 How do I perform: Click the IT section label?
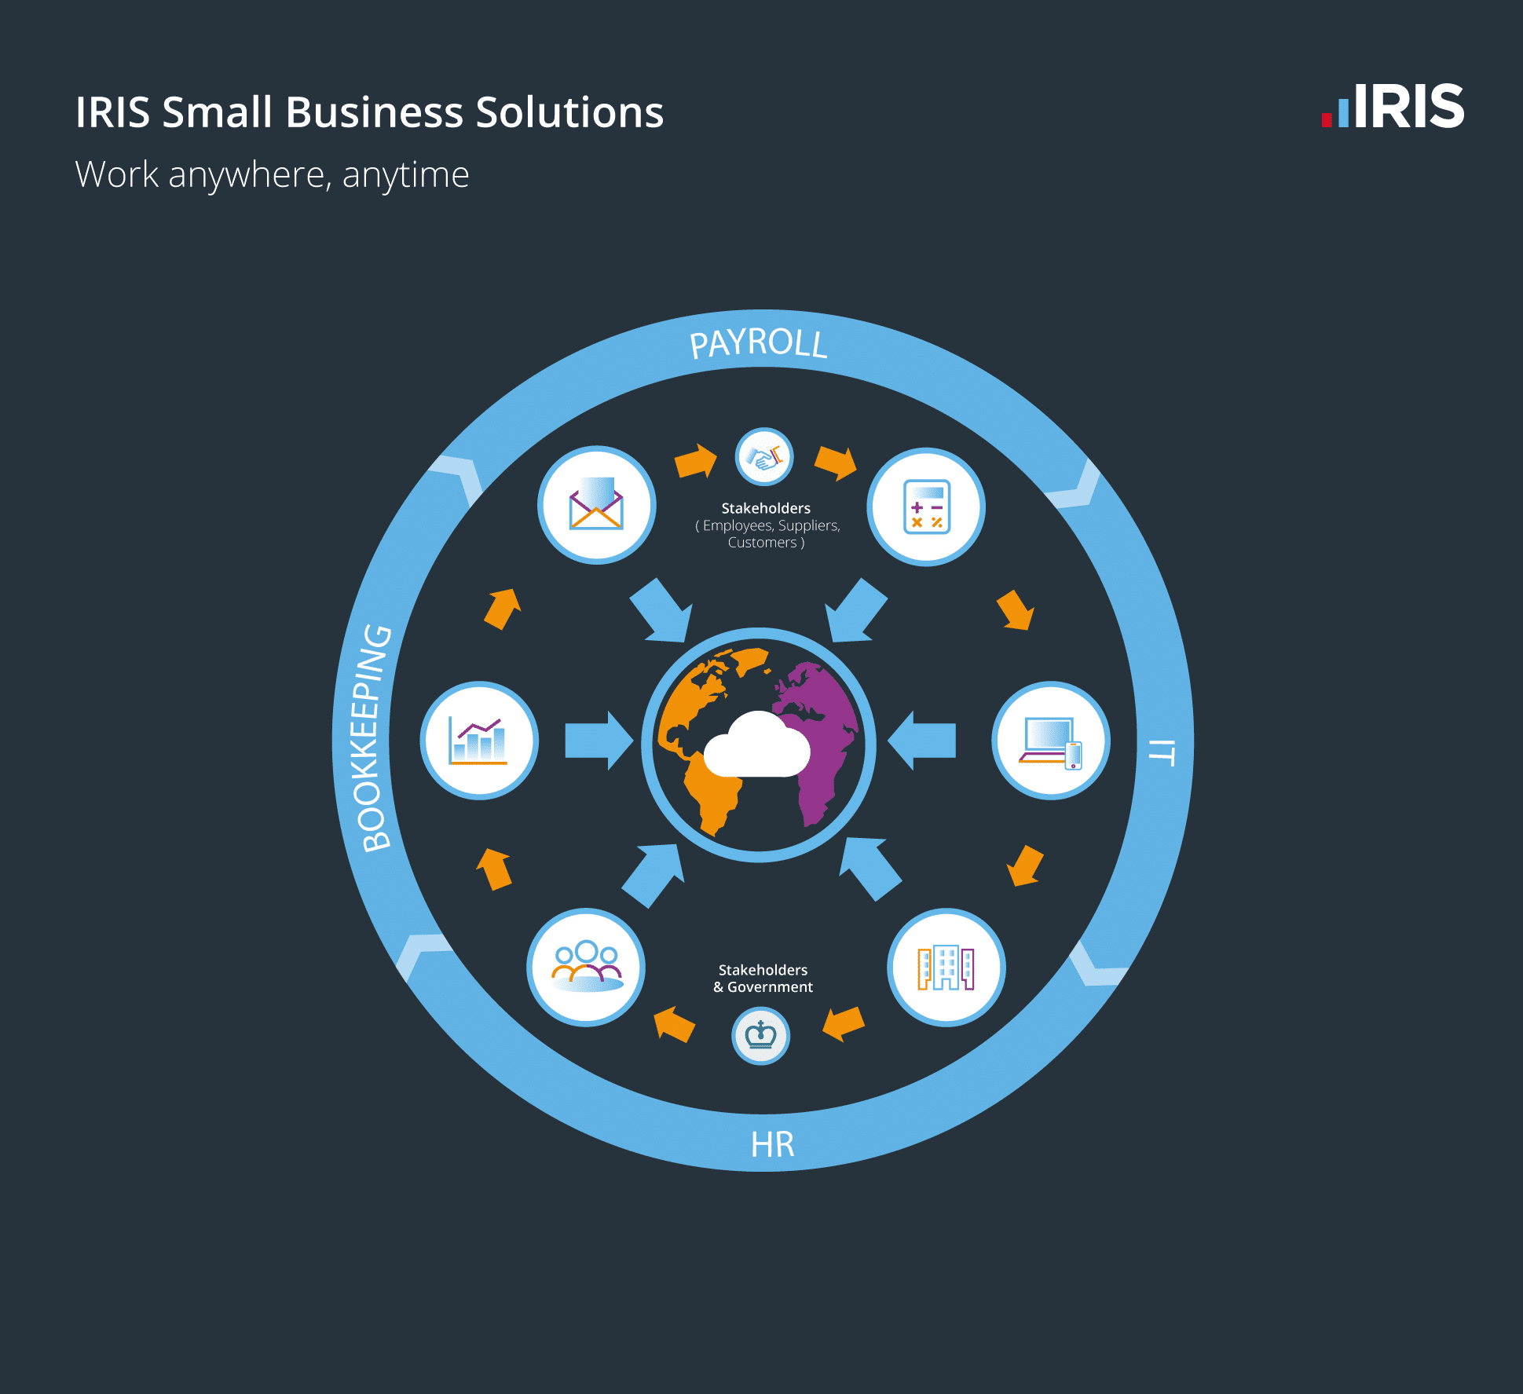pyautogui.click(x=1160, y=752)
